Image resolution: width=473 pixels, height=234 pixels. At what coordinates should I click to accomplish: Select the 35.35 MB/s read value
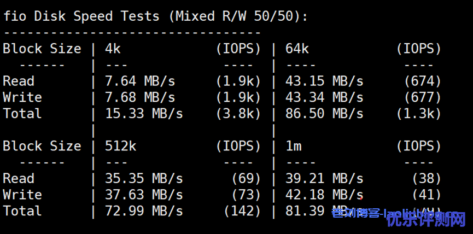[144, 179]
